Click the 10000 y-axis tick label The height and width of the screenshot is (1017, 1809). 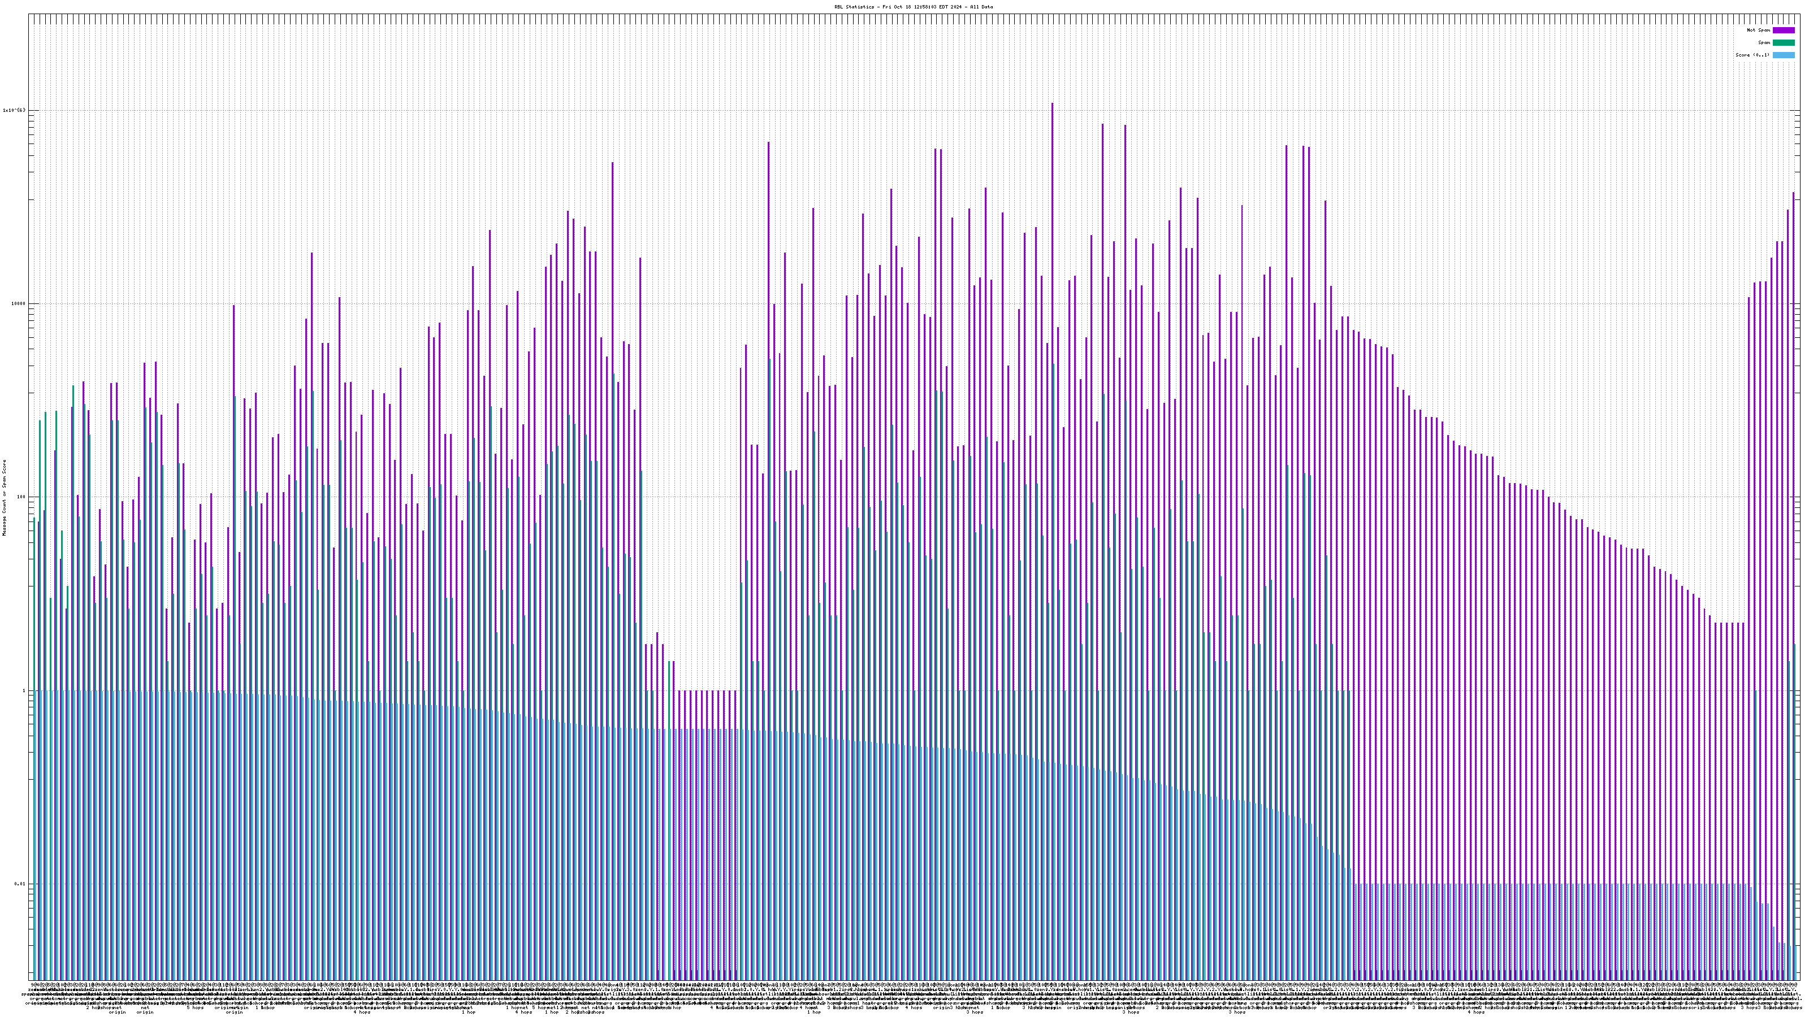pos(18,304)
